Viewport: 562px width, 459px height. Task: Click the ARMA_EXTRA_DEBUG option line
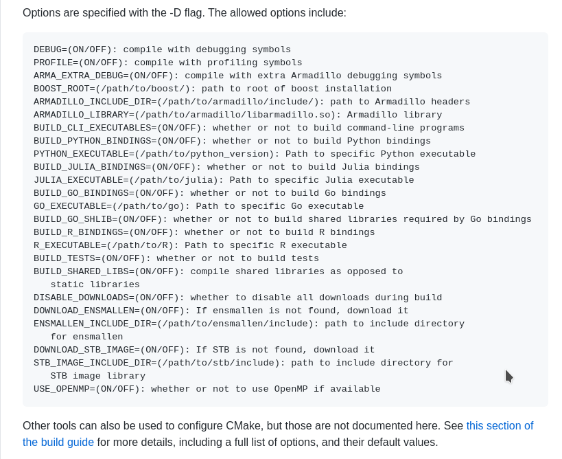click(x=237, y=76)
